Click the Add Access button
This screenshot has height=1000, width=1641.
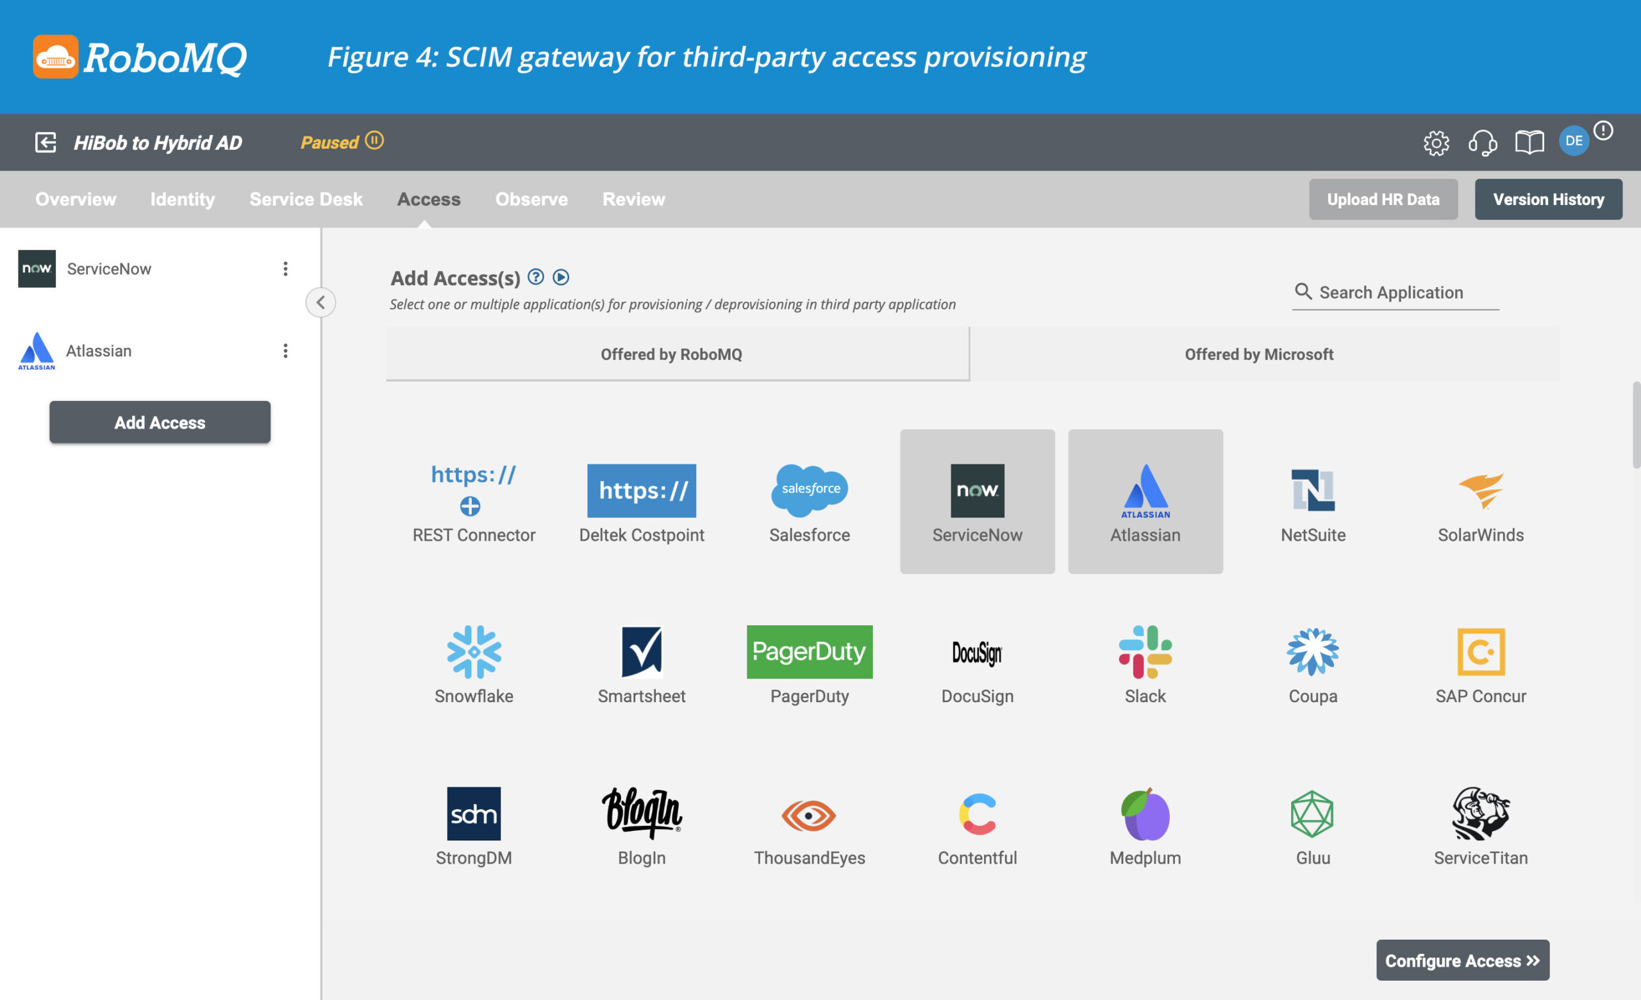point(160,420)
